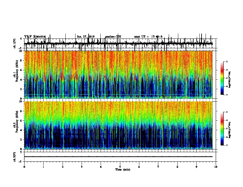Click x-axis tick label "8" on time axis

177,167
